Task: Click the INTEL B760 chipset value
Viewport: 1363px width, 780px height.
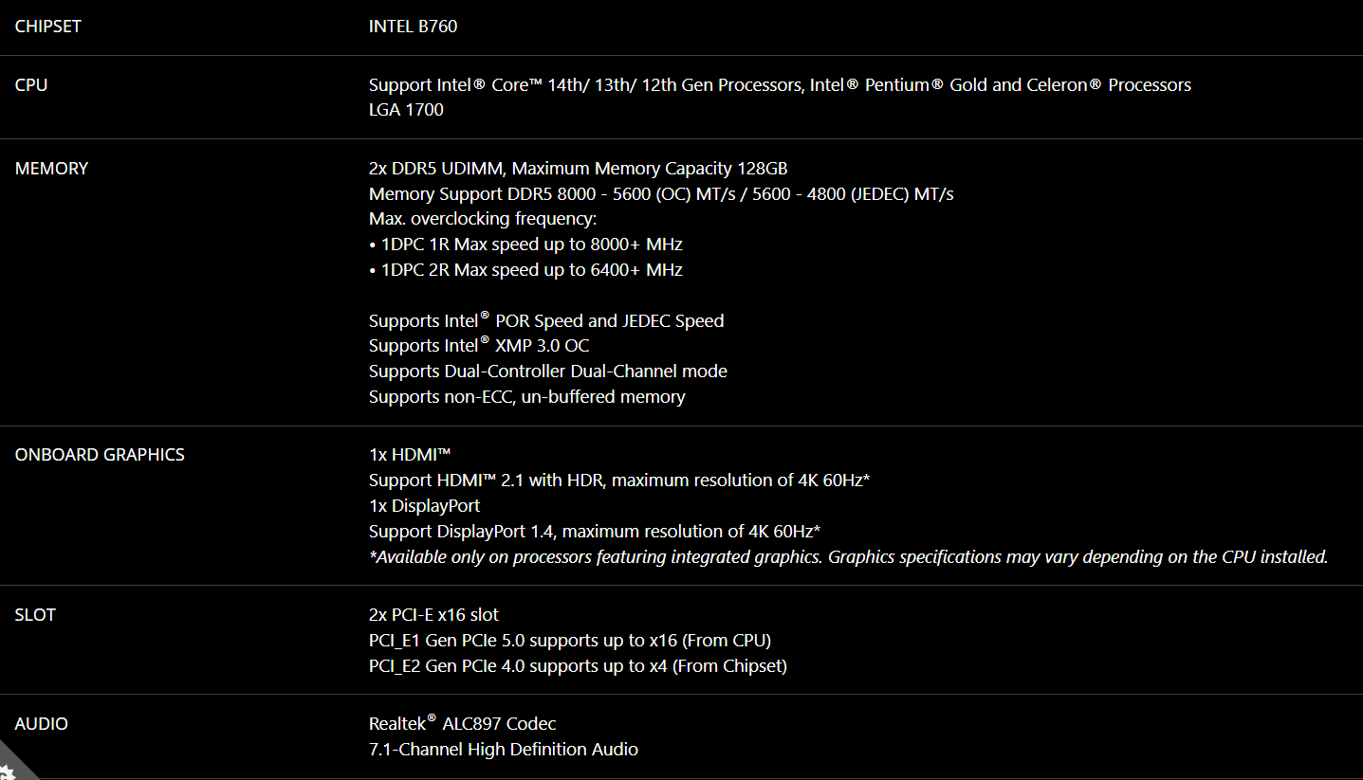Action: 413,27
